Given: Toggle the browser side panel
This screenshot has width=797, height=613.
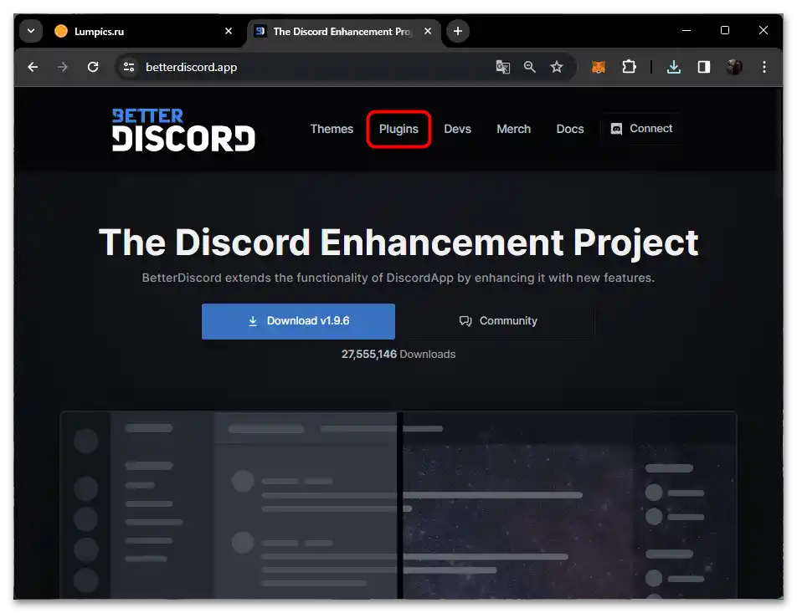Looking at the screenshot, I should (703, 67).
